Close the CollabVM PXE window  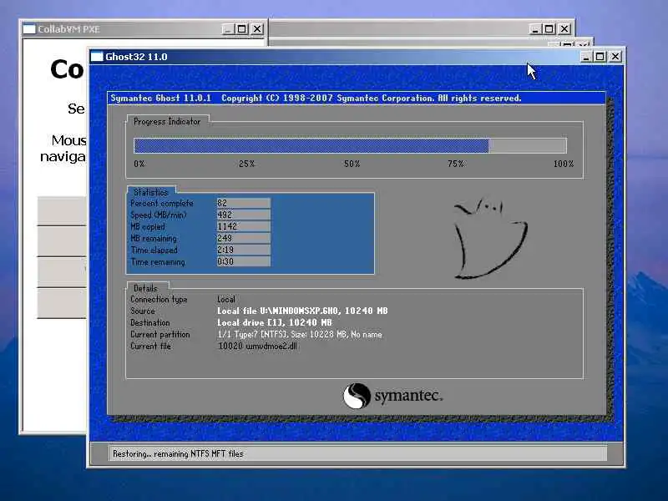(x=257, y=29)
